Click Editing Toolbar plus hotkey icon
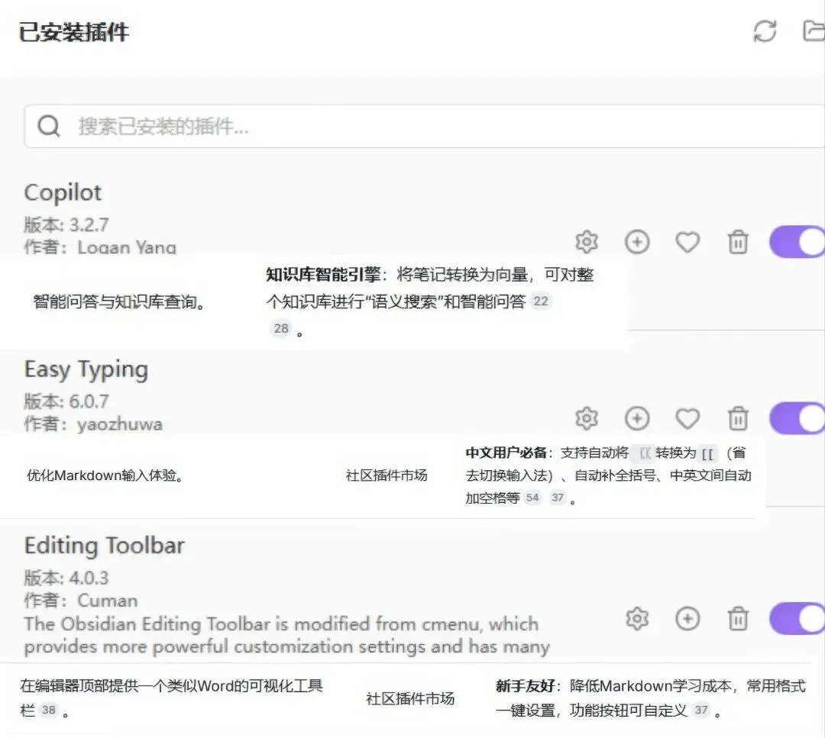825x738 pixels. tap(687, 619)
